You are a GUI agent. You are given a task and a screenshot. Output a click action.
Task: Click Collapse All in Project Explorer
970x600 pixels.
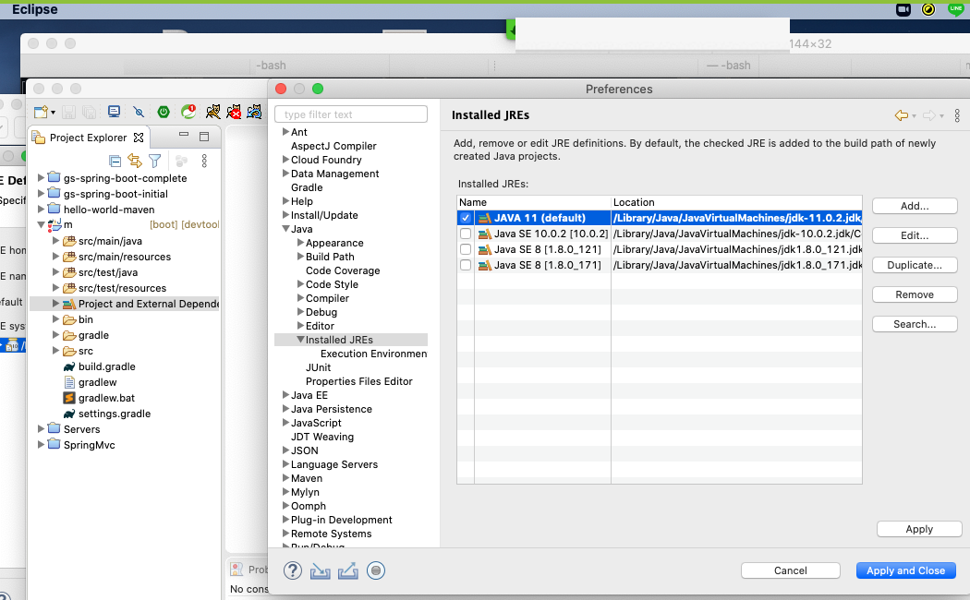(x=115, y=162)
